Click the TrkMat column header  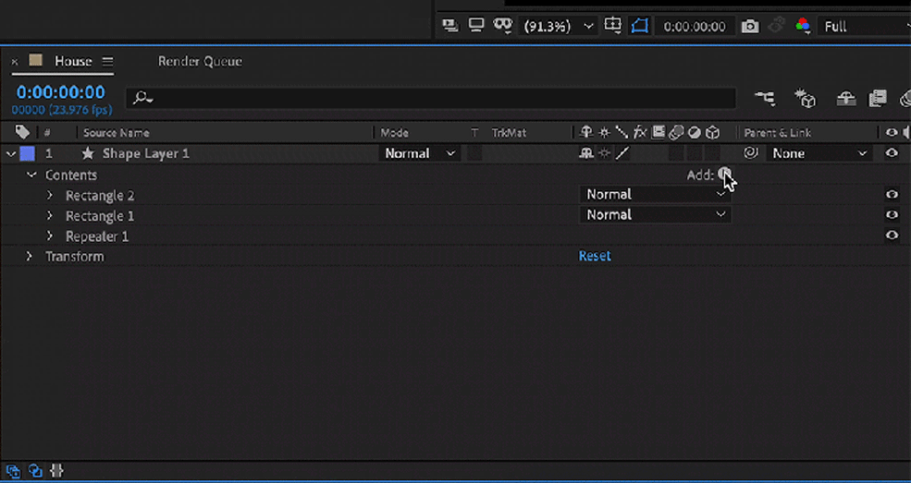click(509, 133)
